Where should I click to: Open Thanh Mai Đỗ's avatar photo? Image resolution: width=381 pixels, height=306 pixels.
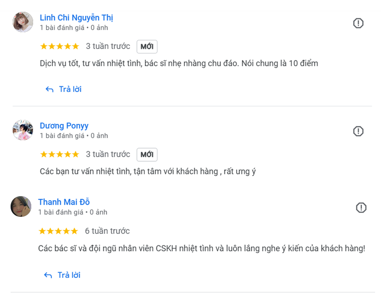coord(21,207)
